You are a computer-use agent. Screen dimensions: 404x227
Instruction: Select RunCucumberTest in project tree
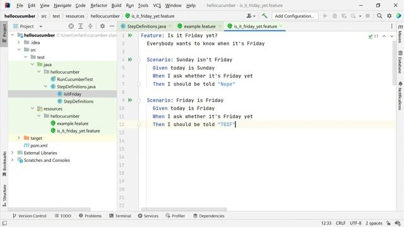coord(74,79)
